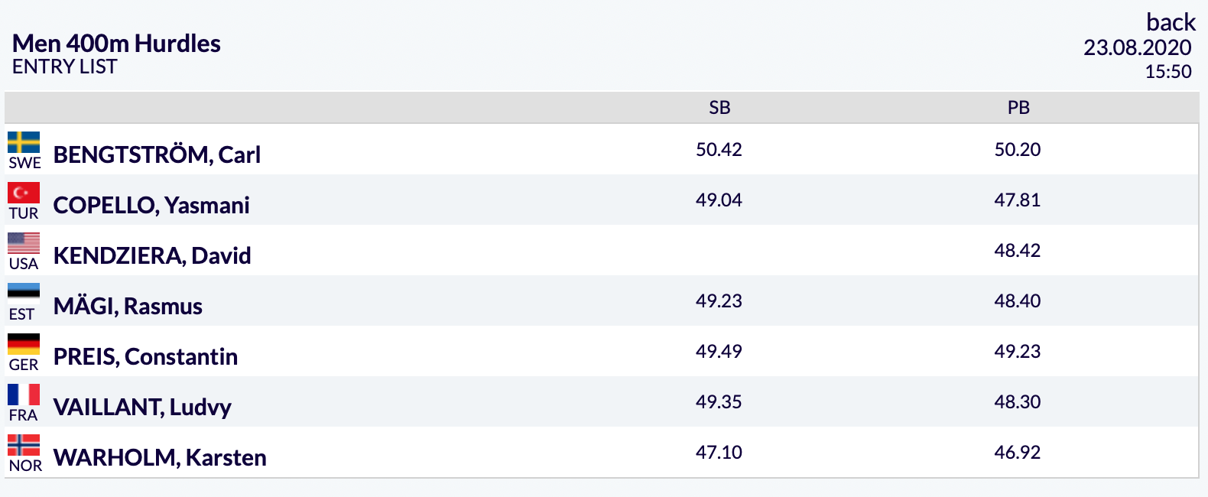Open VAILLANT, Ludvy entry

pos(142,407)
